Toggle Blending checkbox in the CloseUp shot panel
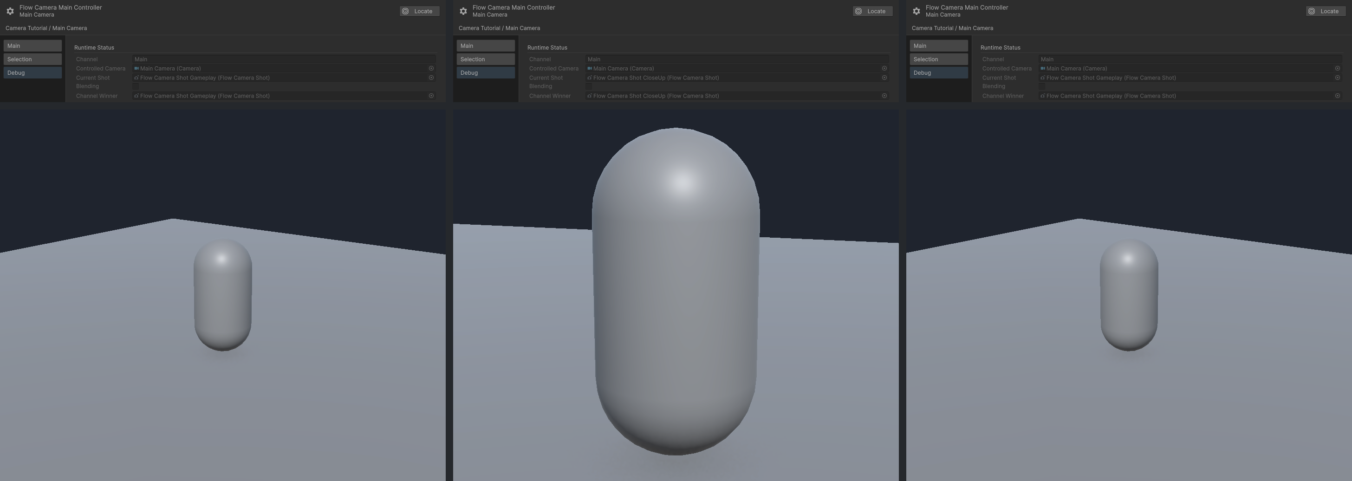 pos(589,87)
